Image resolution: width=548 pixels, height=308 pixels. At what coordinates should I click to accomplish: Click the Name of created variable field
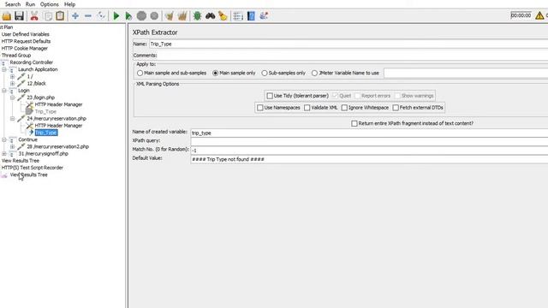(369, 133)
